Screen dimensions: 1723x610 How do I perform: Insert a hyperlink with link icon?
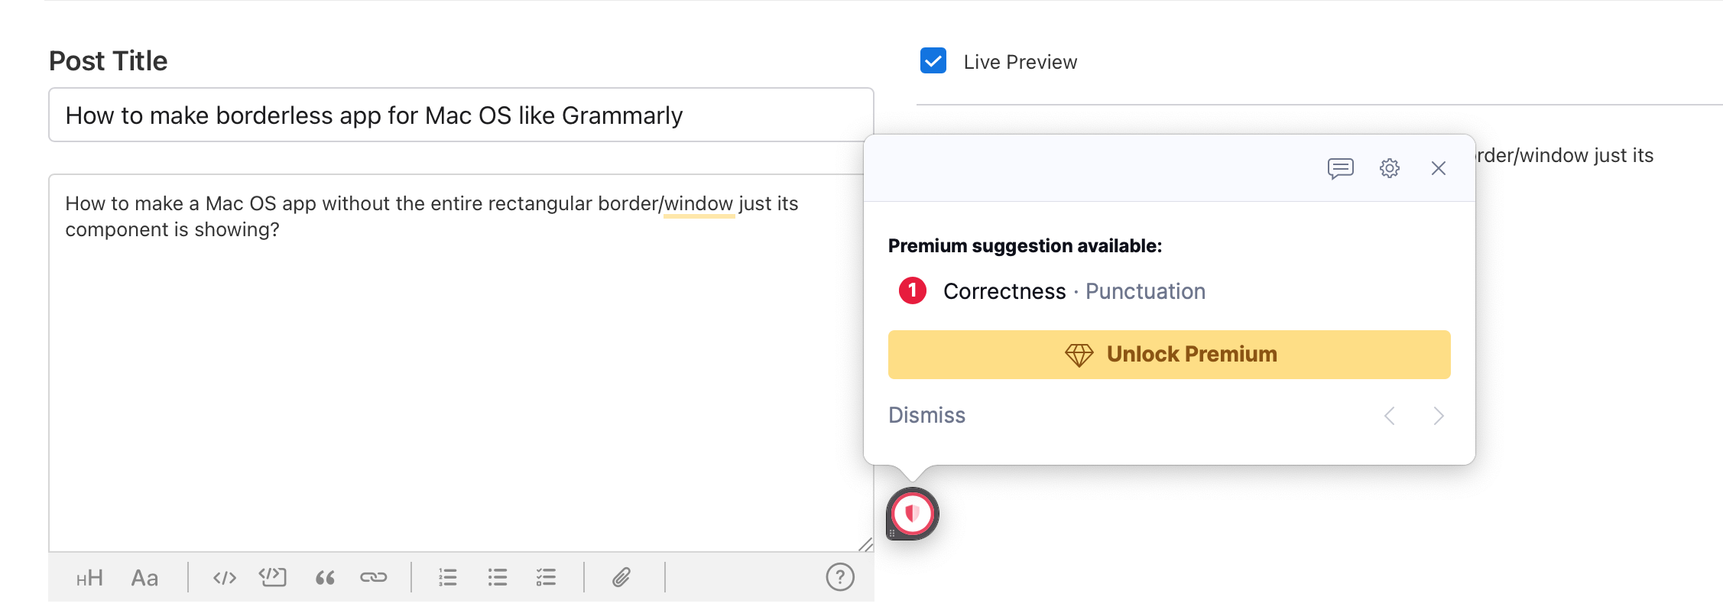point(374,578)
